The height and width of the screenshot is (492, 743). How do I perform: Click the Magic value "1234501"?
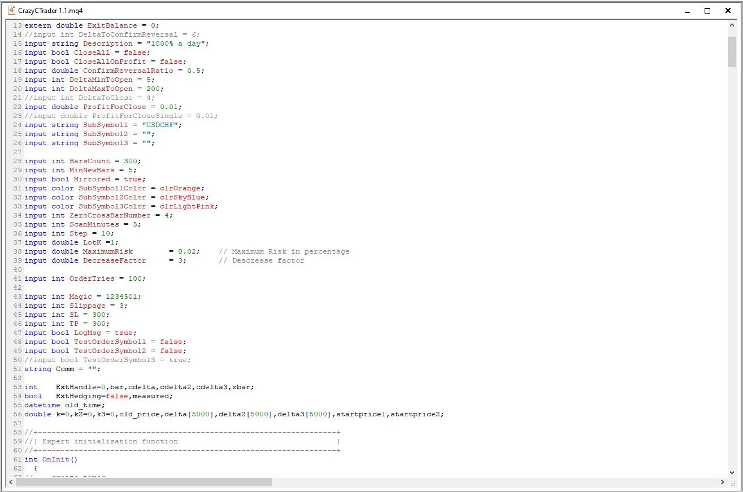(121, 297)
